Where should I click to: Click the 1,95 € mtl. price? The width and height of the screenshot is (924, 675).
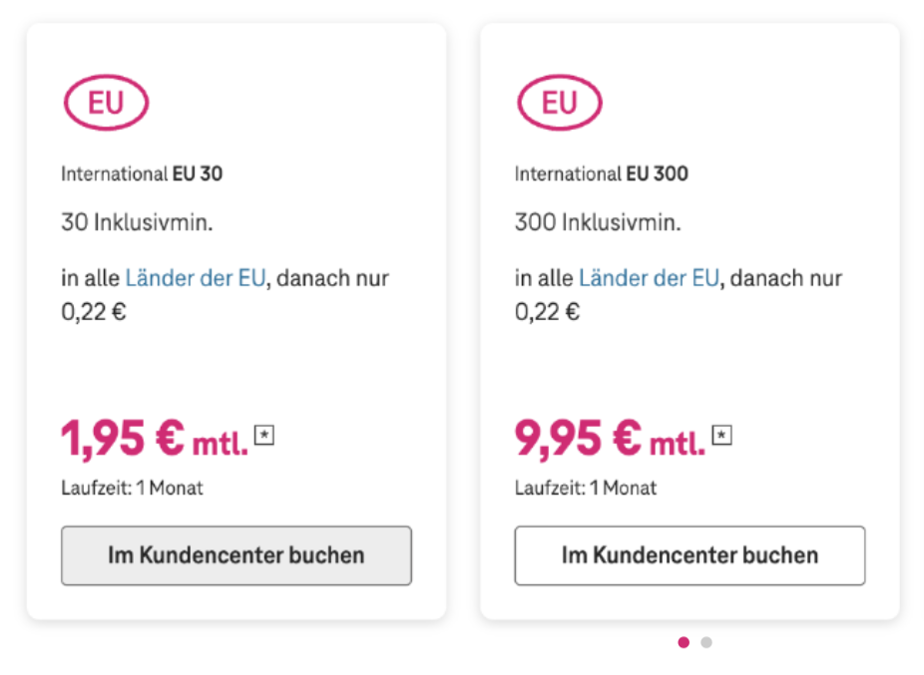coord(154,439)
